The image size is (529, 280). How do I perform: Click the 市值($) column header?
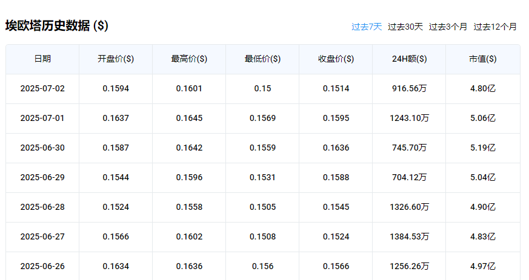click(x=483, y=59)
